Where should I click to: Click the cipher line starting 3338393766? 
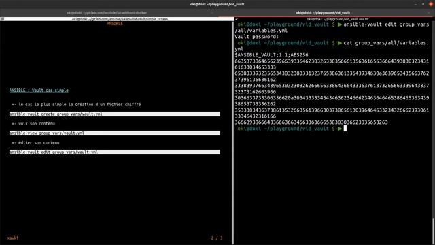tap(332, 86)
